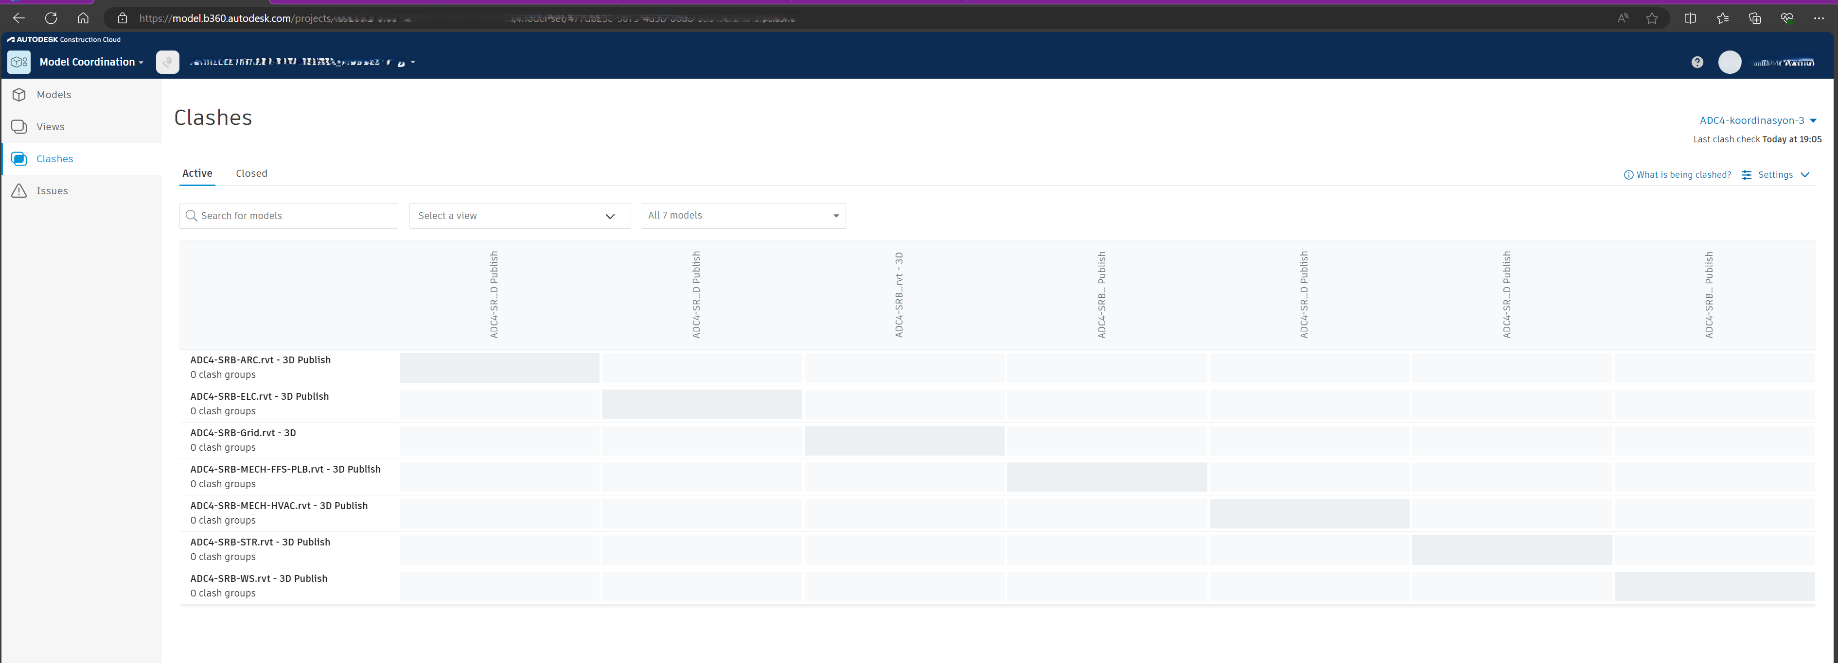Open the Issues panel
This screenshot has height=663, width=1838.
pos(52,190)
